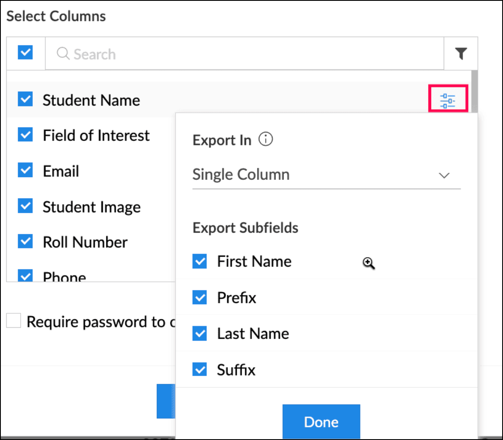503x440 pixels.
Task: Toggle the select all columns checkbox
Action: pyautogui.click(x=25, y=53)
